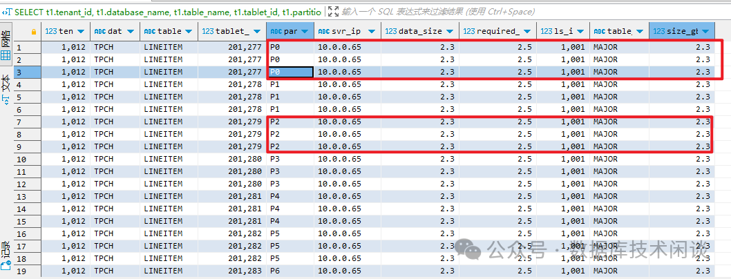Click the 2.5 required cell in row 6

click(497, 109)
